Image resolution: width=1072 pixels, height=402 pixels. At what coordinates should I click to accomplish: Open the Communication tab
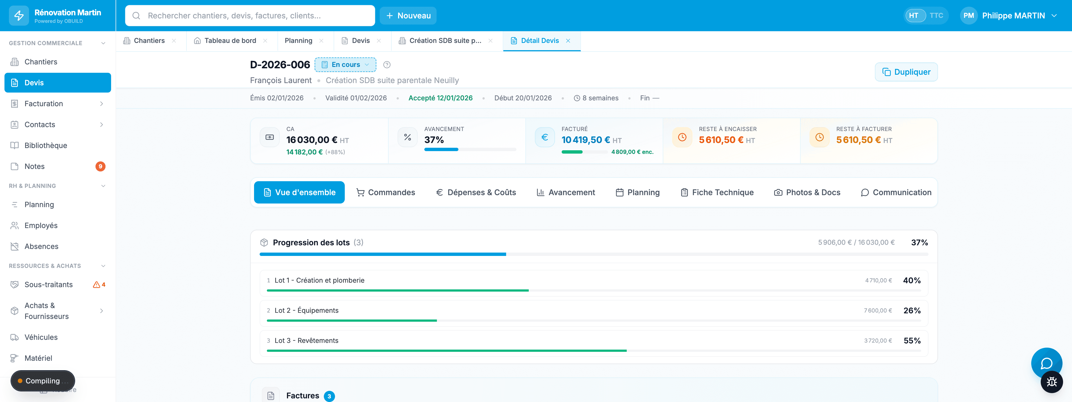click(x=896, y=192)
